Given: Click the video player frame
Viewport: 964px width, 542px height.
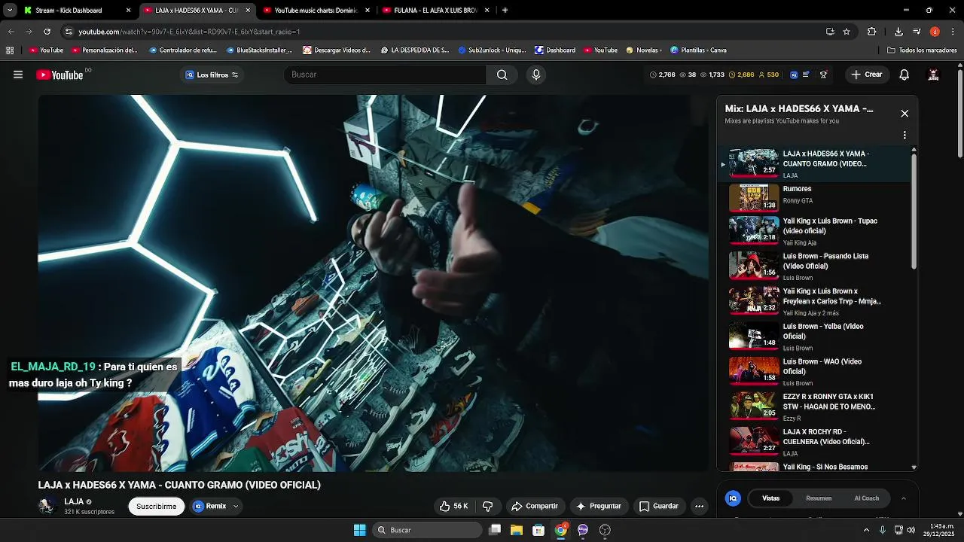Looking at the screenshot, I should [x=374, y=283].
